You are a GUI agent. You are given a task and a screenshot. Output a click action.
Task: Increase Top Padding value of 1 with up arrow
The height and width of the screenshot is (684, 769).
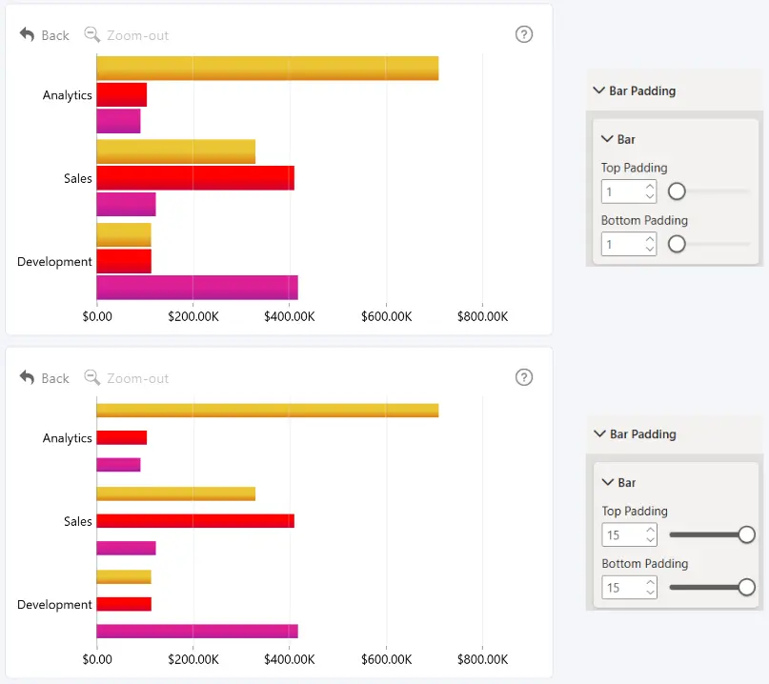[x=650, y=187]
